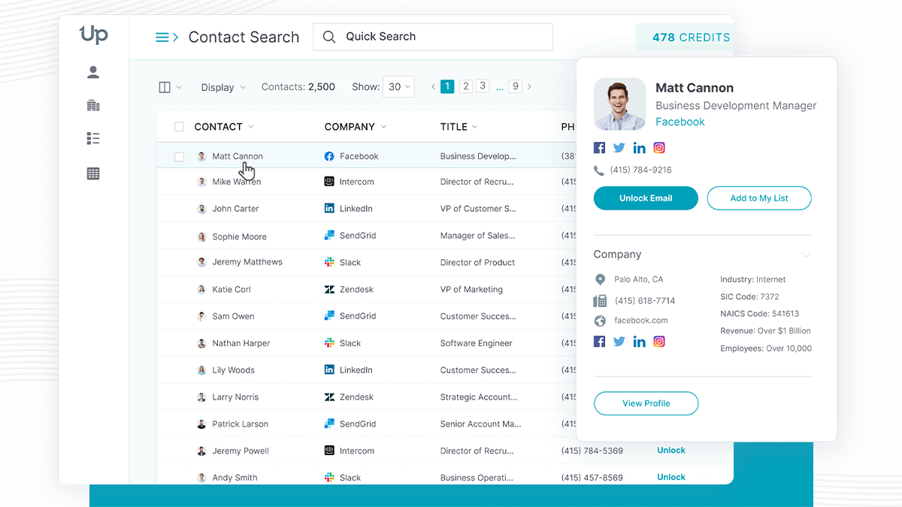Open the Facebook company link under Matt Cannon's title
The image size is (902, 507).
[x=680, y=122]
